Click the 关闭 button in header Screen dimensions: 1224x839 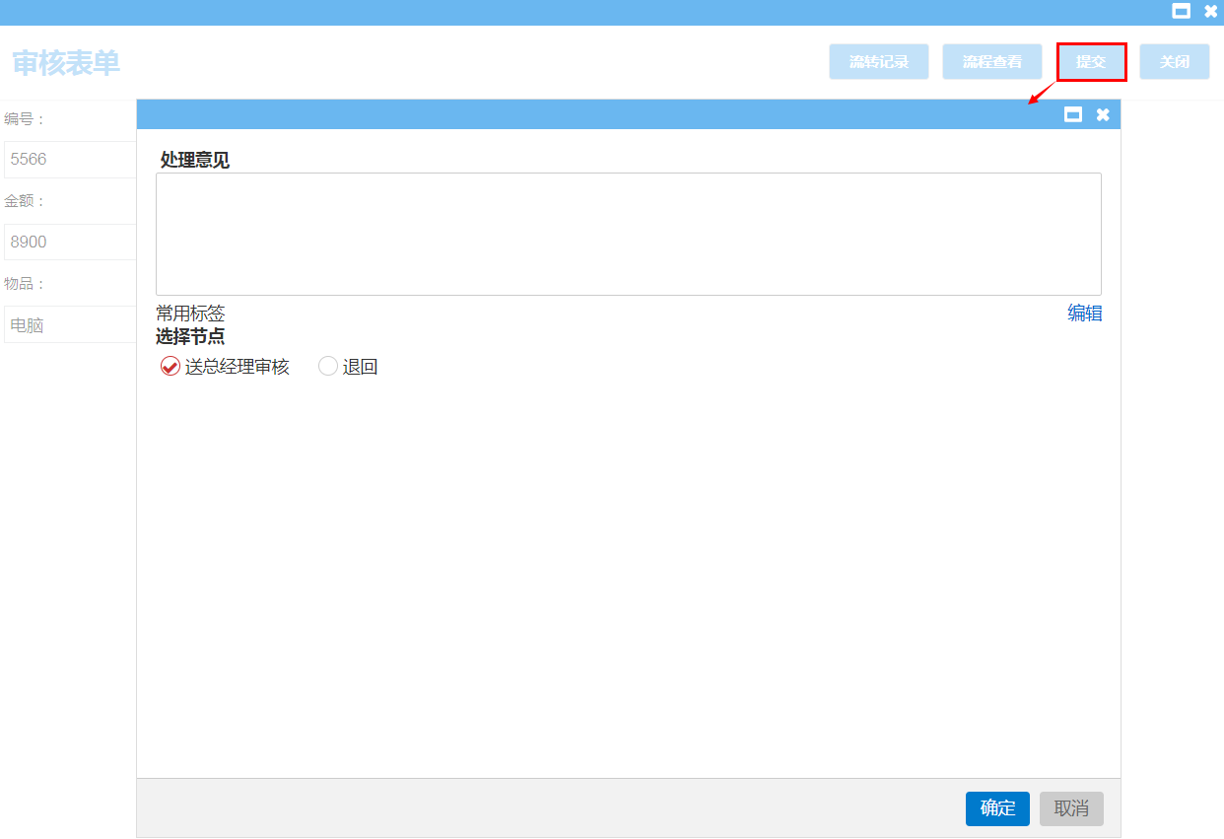[1174, 61]
